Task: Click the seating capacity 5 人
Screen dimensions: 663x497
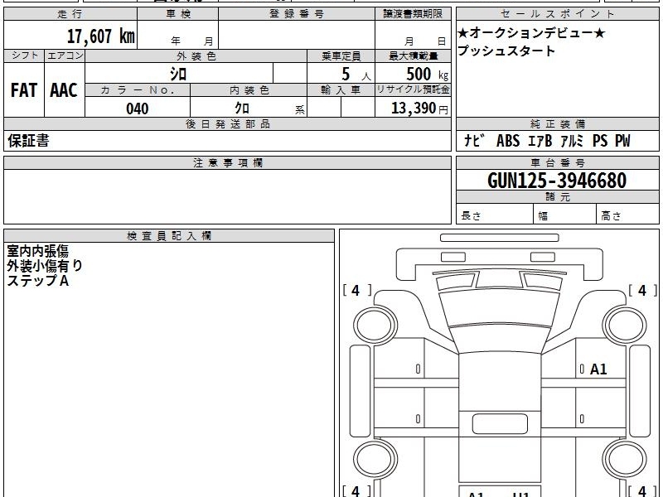Action: 356,74
